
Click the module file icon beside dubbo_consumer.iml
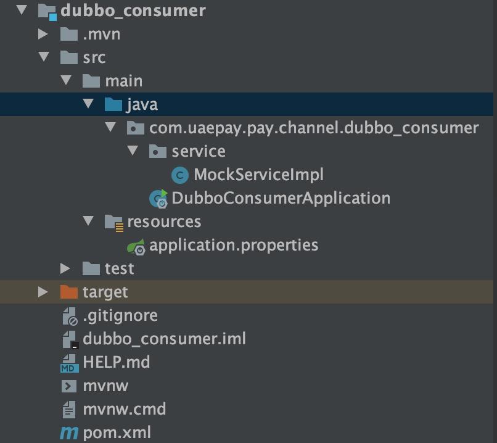coord(69,339)
